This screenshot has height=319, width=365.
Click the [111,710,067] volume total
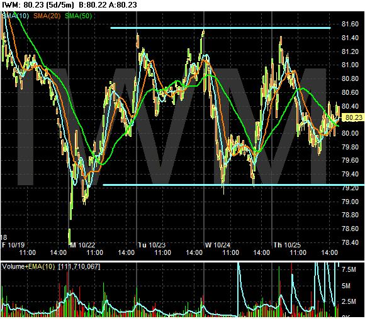click(79, 266)
